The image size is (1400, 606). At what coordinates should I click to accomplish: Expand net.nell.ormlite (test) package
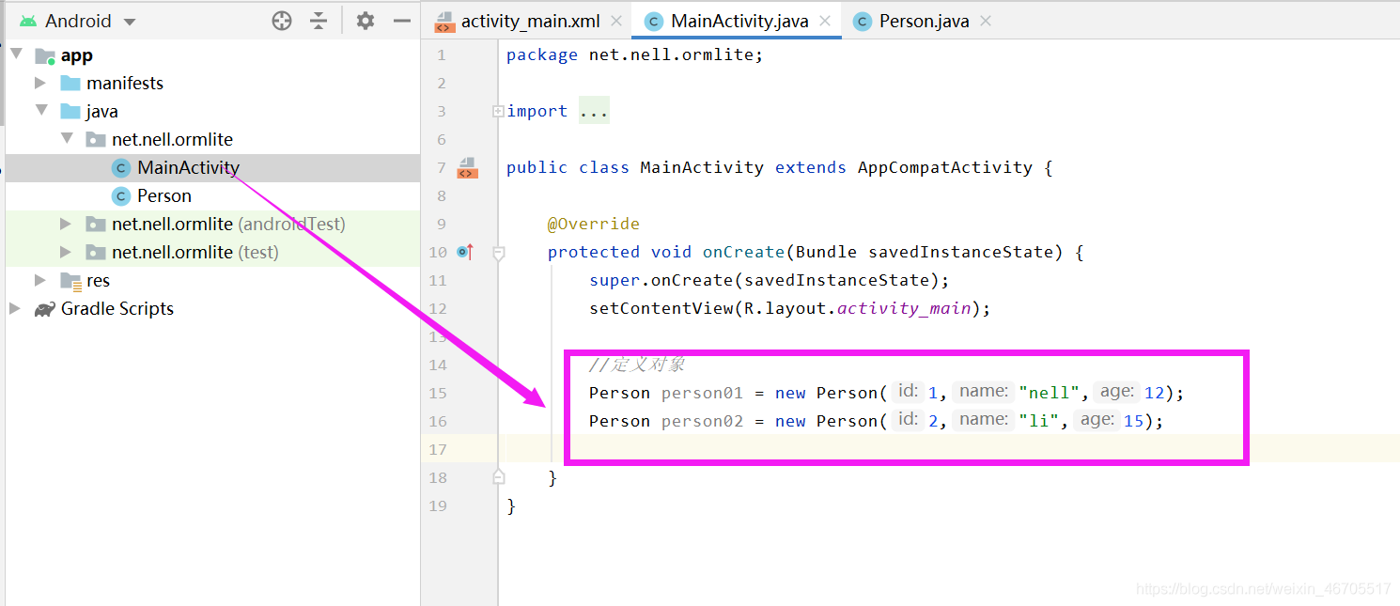click(x=66, y=252)
